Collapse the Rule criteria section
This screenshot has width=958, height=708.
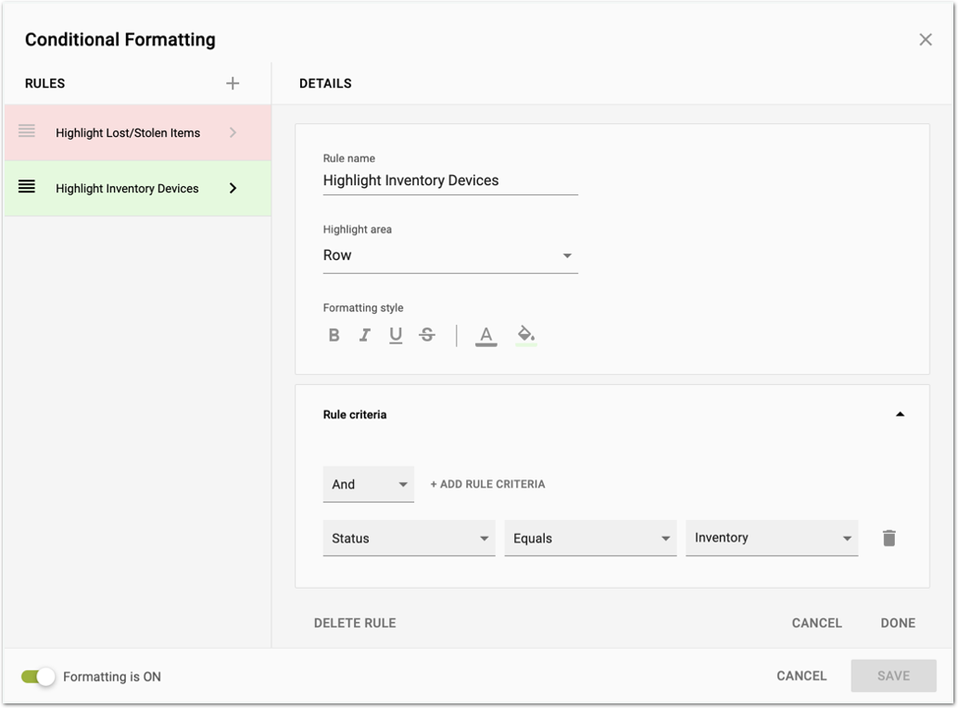click(900, 415)
